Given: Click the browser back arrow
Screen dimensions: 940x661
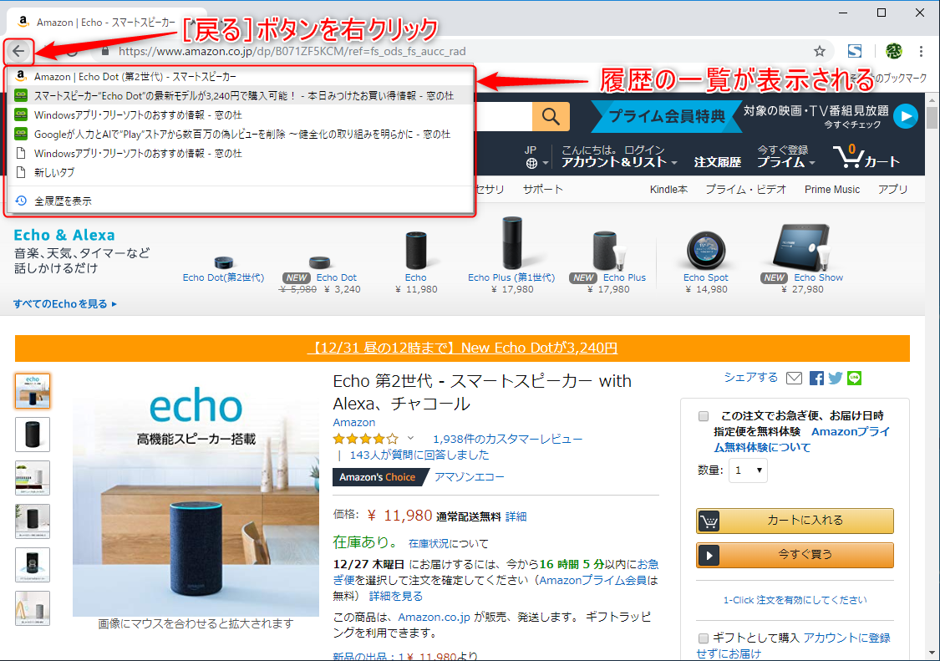Looking at the screenshot, I should pyautogui.click(x=18, y=51).
